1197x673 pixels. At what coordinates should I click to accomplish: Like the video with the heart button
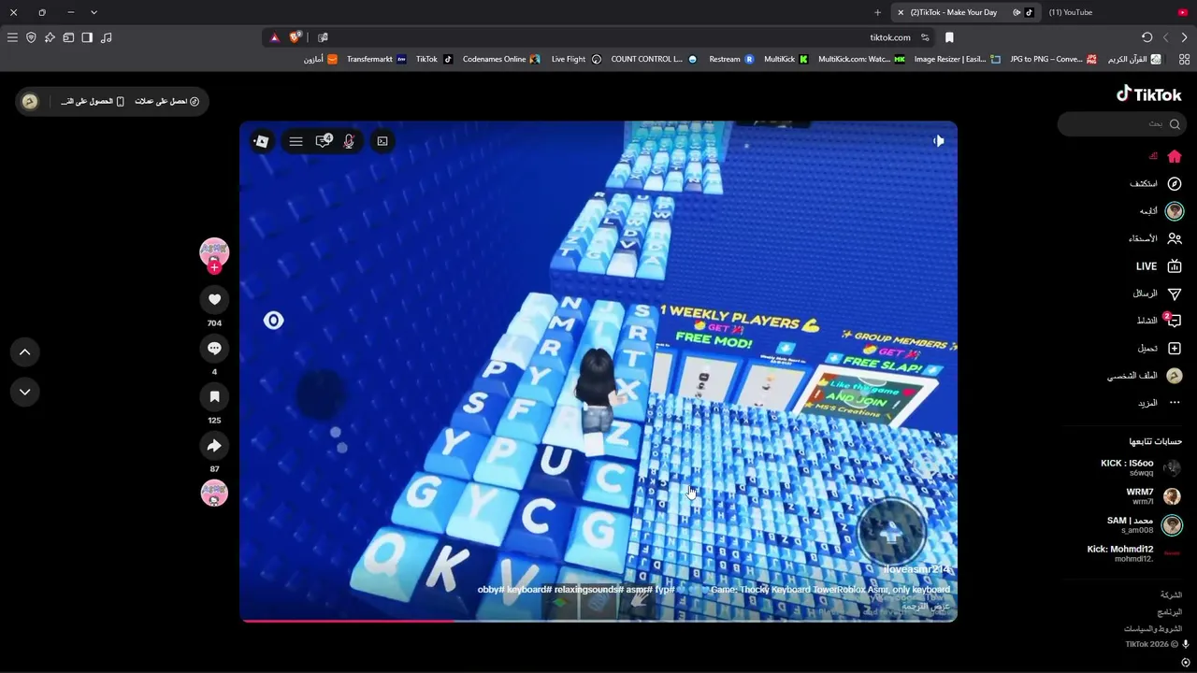[214, 299]
